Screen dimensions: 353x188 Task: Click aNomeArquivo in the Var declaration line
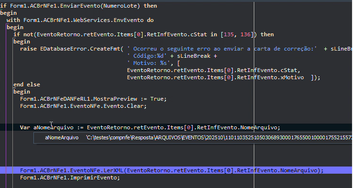(x=53, y=128)
